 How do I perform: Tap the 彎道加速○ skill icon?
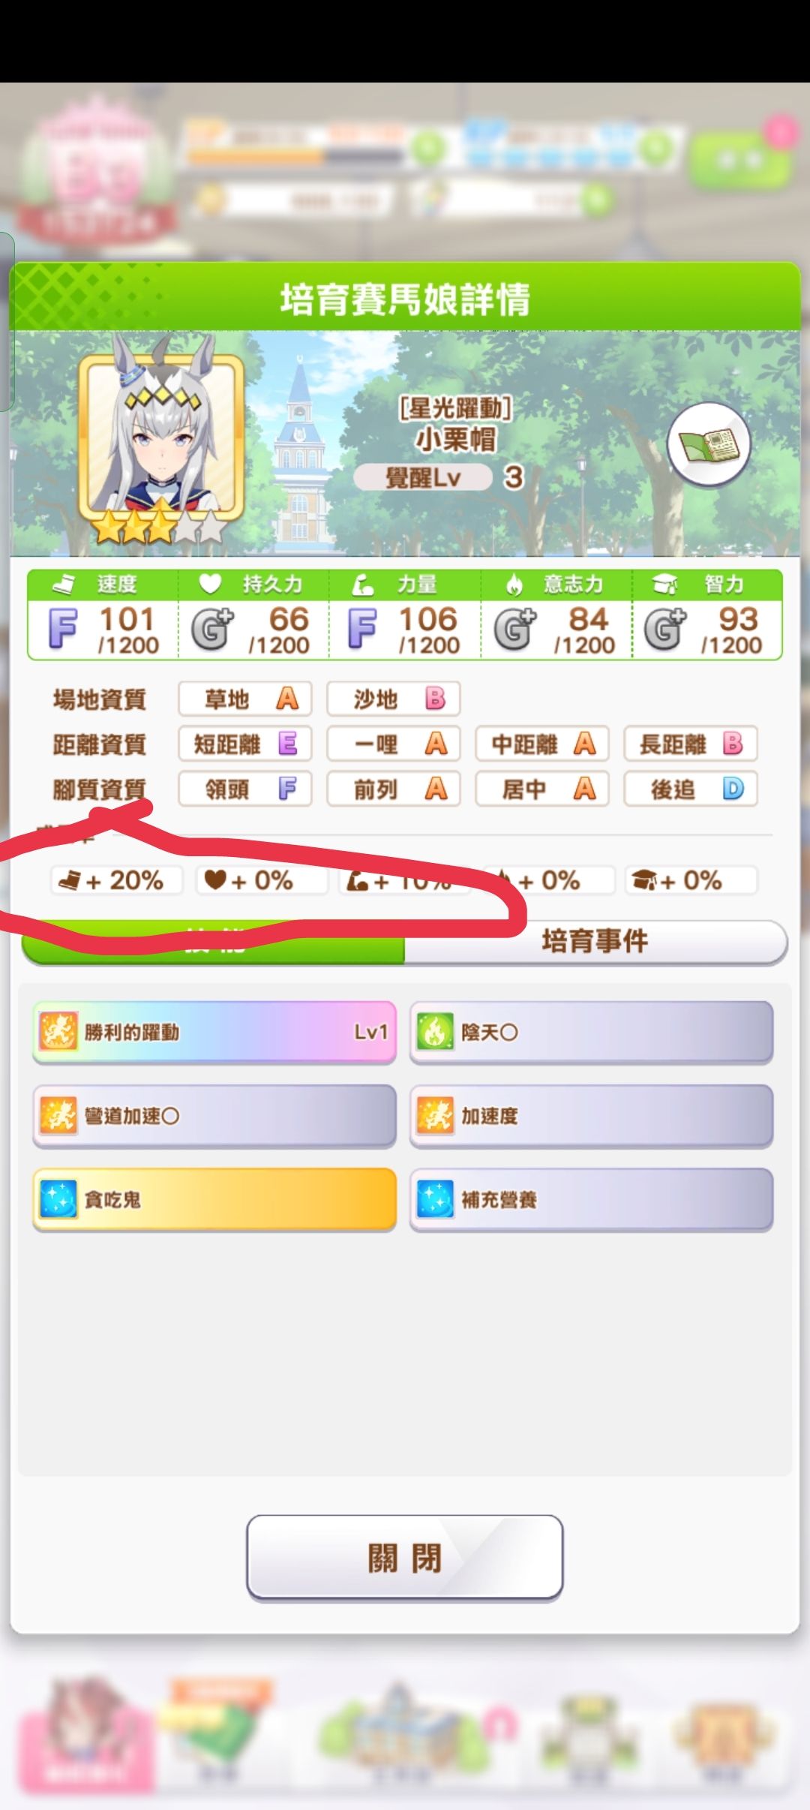58,1116
